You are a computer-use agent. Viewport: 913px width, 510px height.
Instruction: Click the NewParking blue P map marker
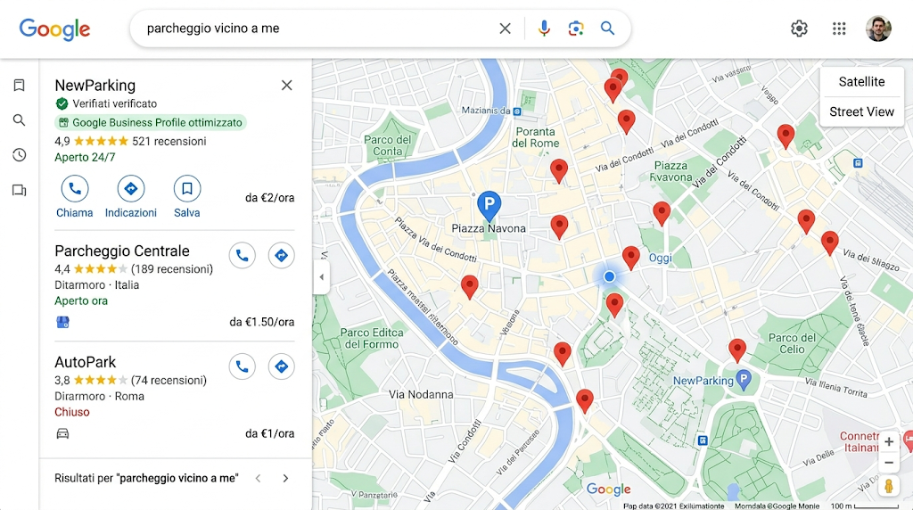tap(743, 380)
